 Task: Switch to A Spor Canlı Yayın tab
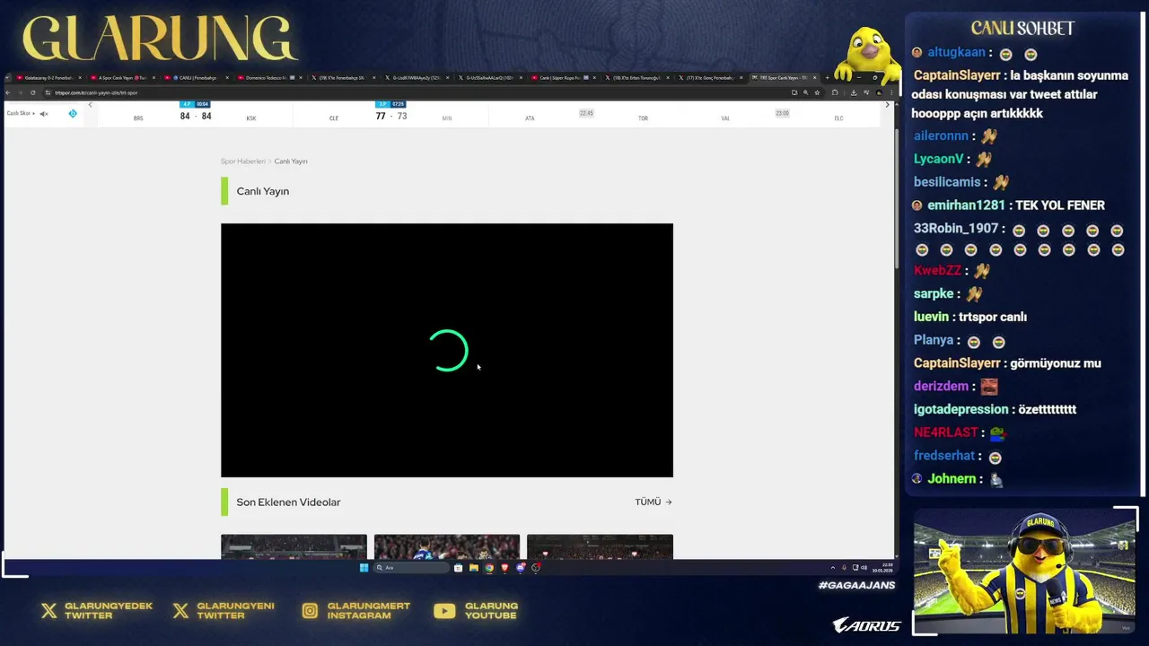point(121,78)
